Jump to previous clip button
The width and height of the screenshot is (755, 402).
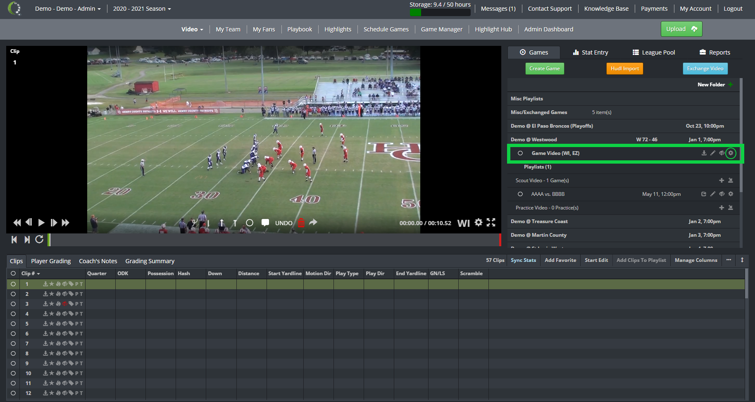[14, 239]
